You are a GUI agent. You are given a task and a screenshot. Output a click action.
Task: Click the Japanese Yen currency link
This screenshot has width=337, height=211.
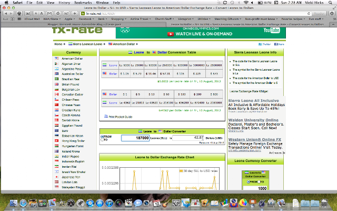point(71,177)
